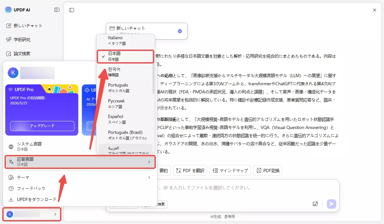
Task: Collapse the sidebar with the panel toggle
Action: [x=57, y=10]
